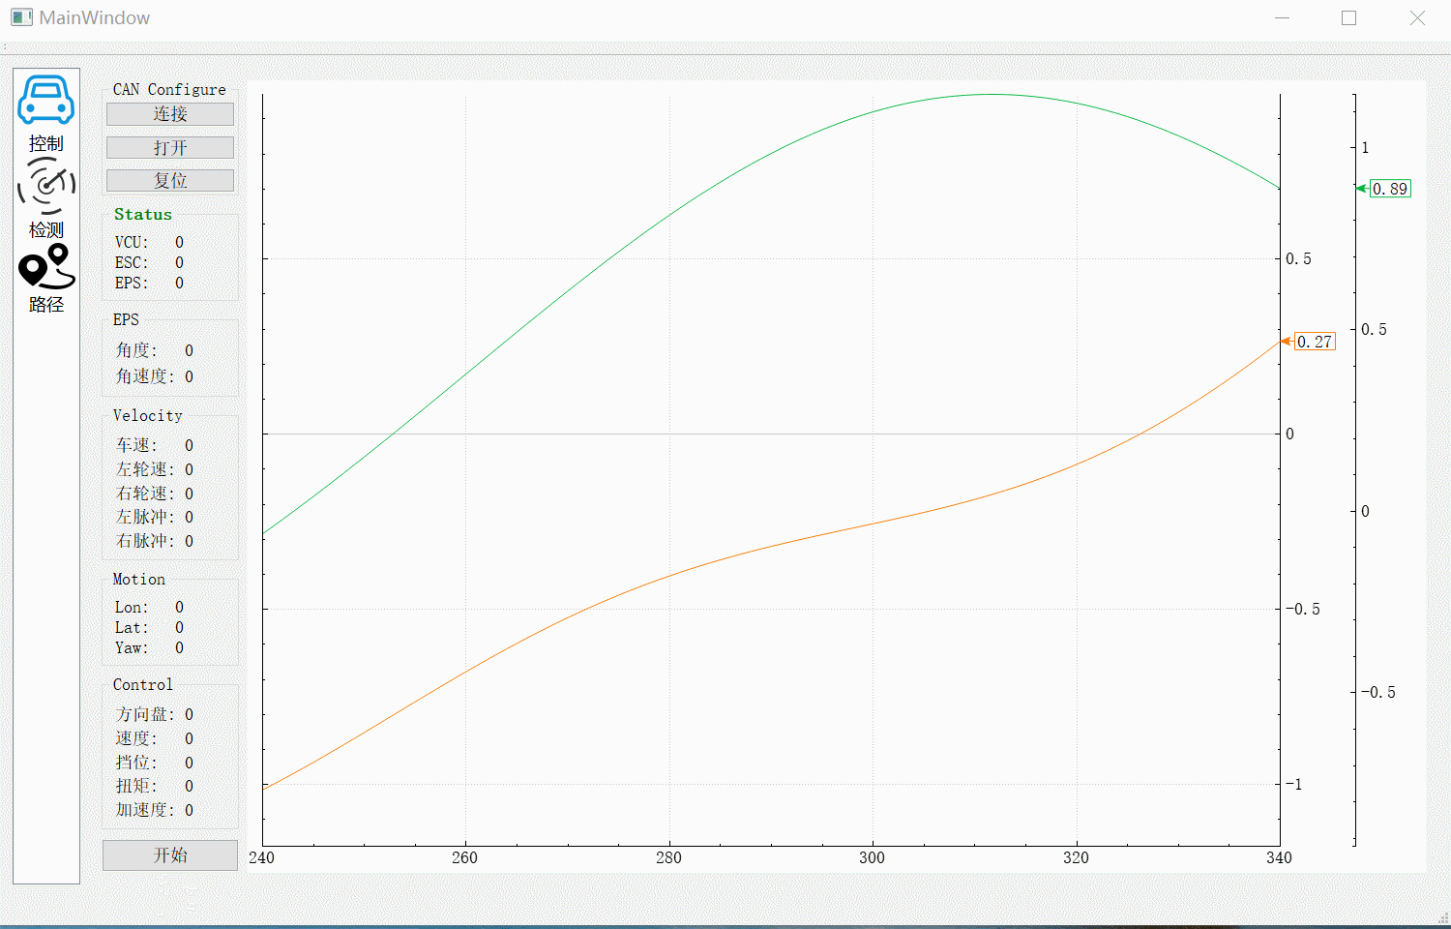Click the 320 x-axis tick label
The image size is (1451, 929).
(1076, 857)
